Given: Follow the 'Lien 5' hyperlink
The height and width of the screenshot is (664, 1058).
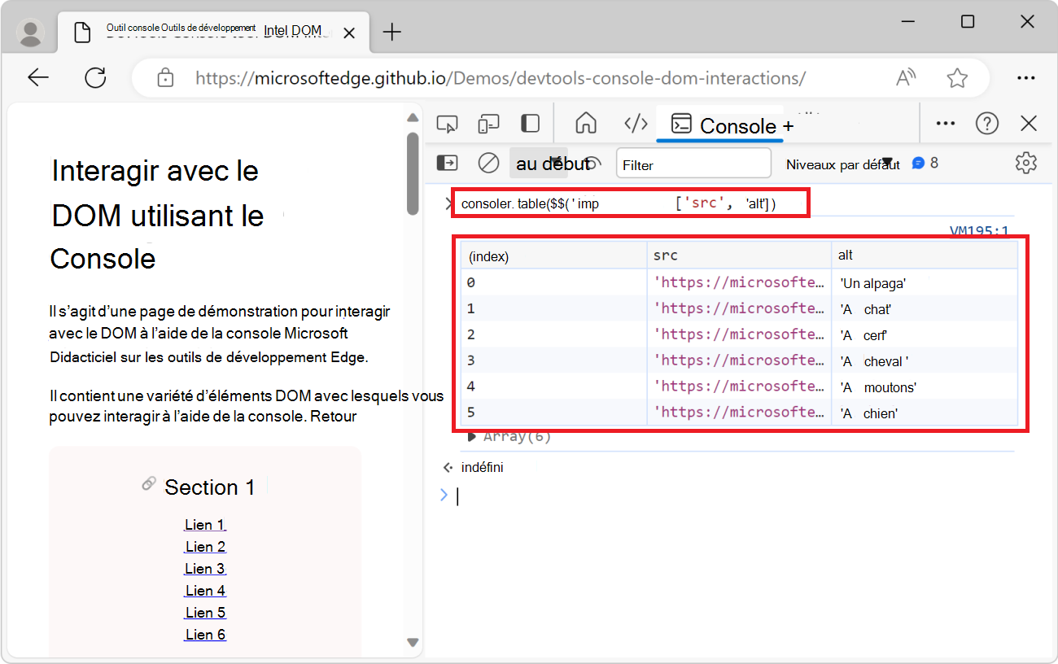Looking at the screenshot, I should [204, 612].
